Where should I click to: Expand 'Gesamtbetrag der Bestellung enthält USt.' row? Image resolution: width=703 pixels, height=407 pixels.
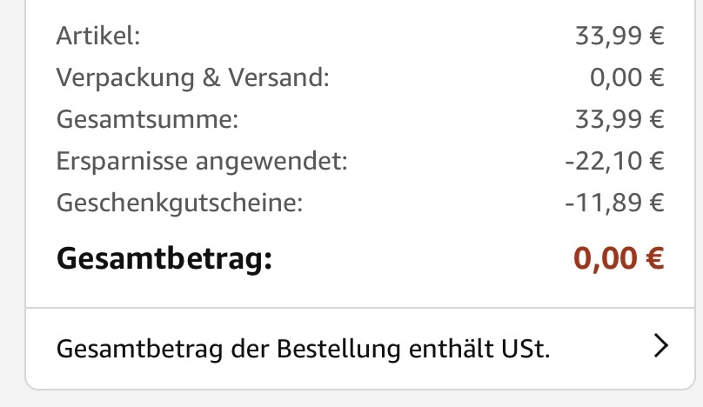pos(360,348)
